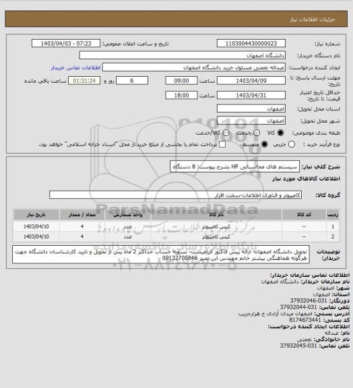This screenshot has height=388, width=353.
Task: Click the شهر محل تحویل field
Action: click(251, 121)
